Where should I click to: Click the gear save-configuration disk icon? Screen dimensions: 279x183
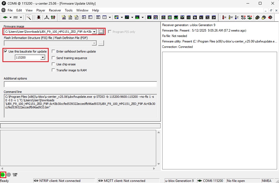(x=257, y=17)
